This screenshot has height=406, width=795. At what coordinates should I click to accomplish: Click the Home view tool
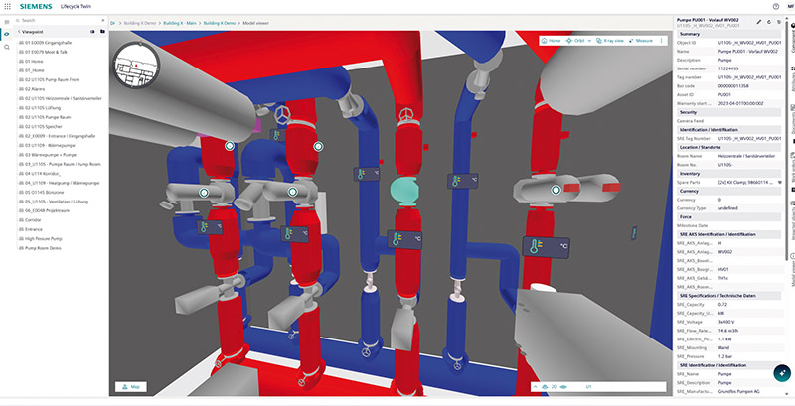click(x=552, y=41)
